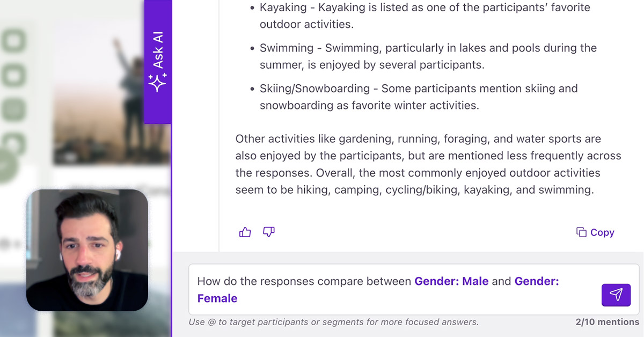Send the question with the paper plane button
The image size is (644, 337).
(616, 295)
